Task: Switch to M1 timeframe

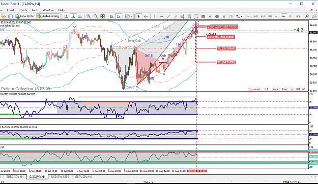Action: [x=249, y=16]
